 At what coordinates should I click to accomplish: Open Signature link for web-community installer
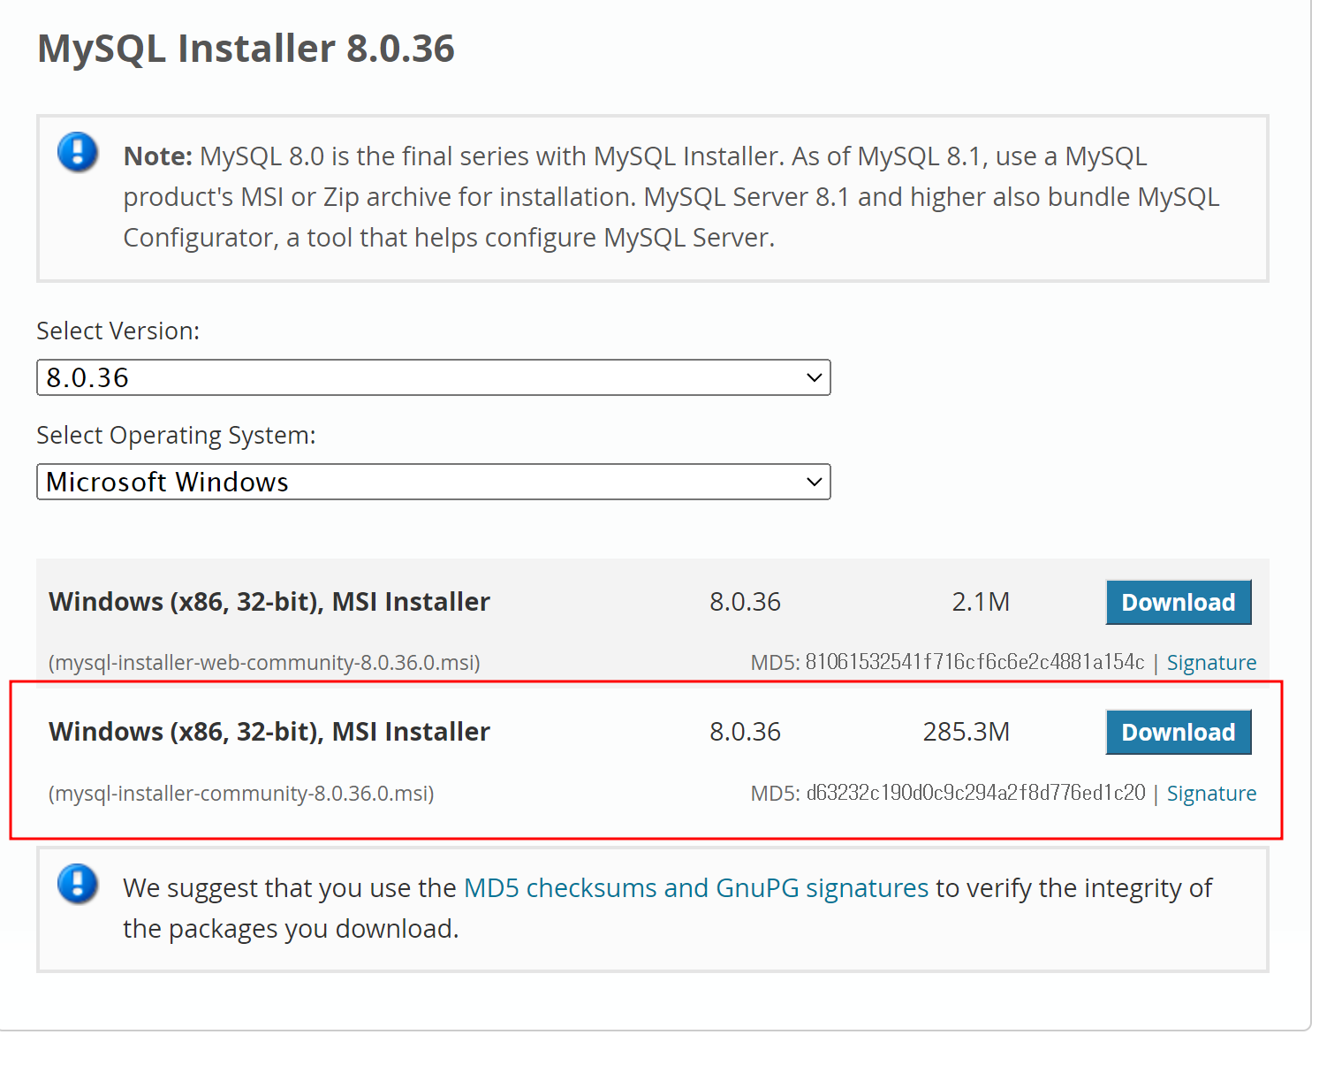pos(1211,663)
